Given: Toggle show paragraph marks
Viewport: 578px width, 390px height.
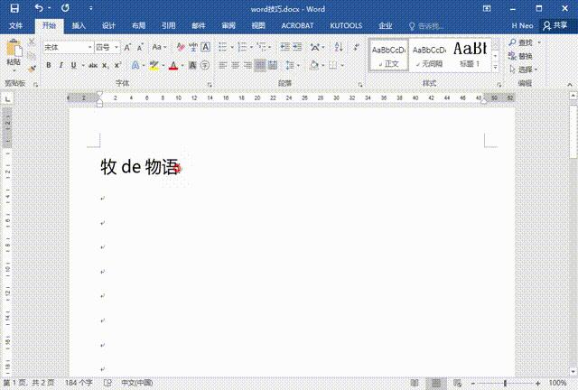Looking at the screenshot, I should tap(357, 47).
